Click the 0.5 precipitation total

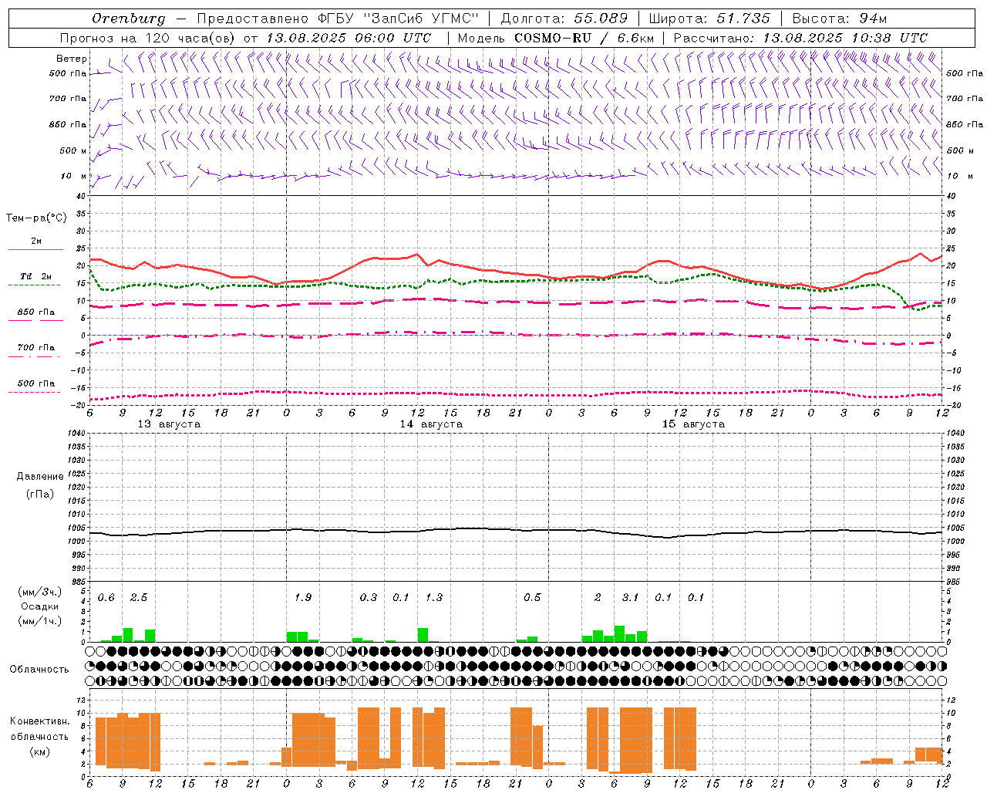coord(532,598)
